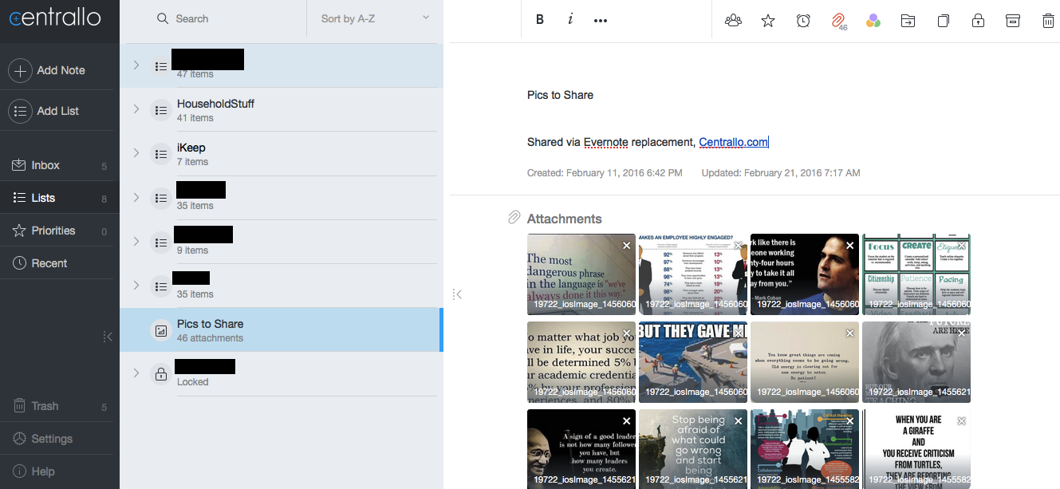The height and width of the screenshot is (489, 1060).
Task: Lock the note with the padlock icon
Action: click(978, 21)
